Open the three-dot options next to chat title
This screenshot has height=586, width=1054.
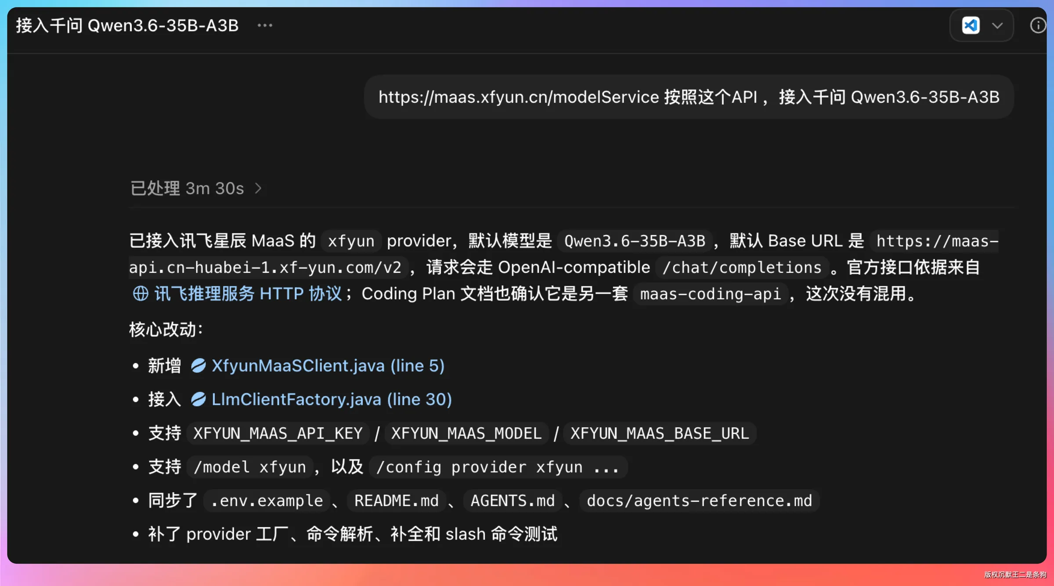pyautogui.click(x=265, y=25)
